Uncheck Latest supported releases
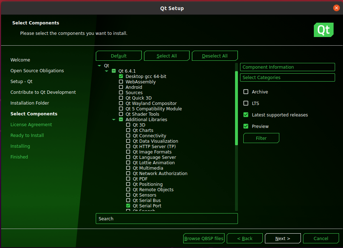 246,115
